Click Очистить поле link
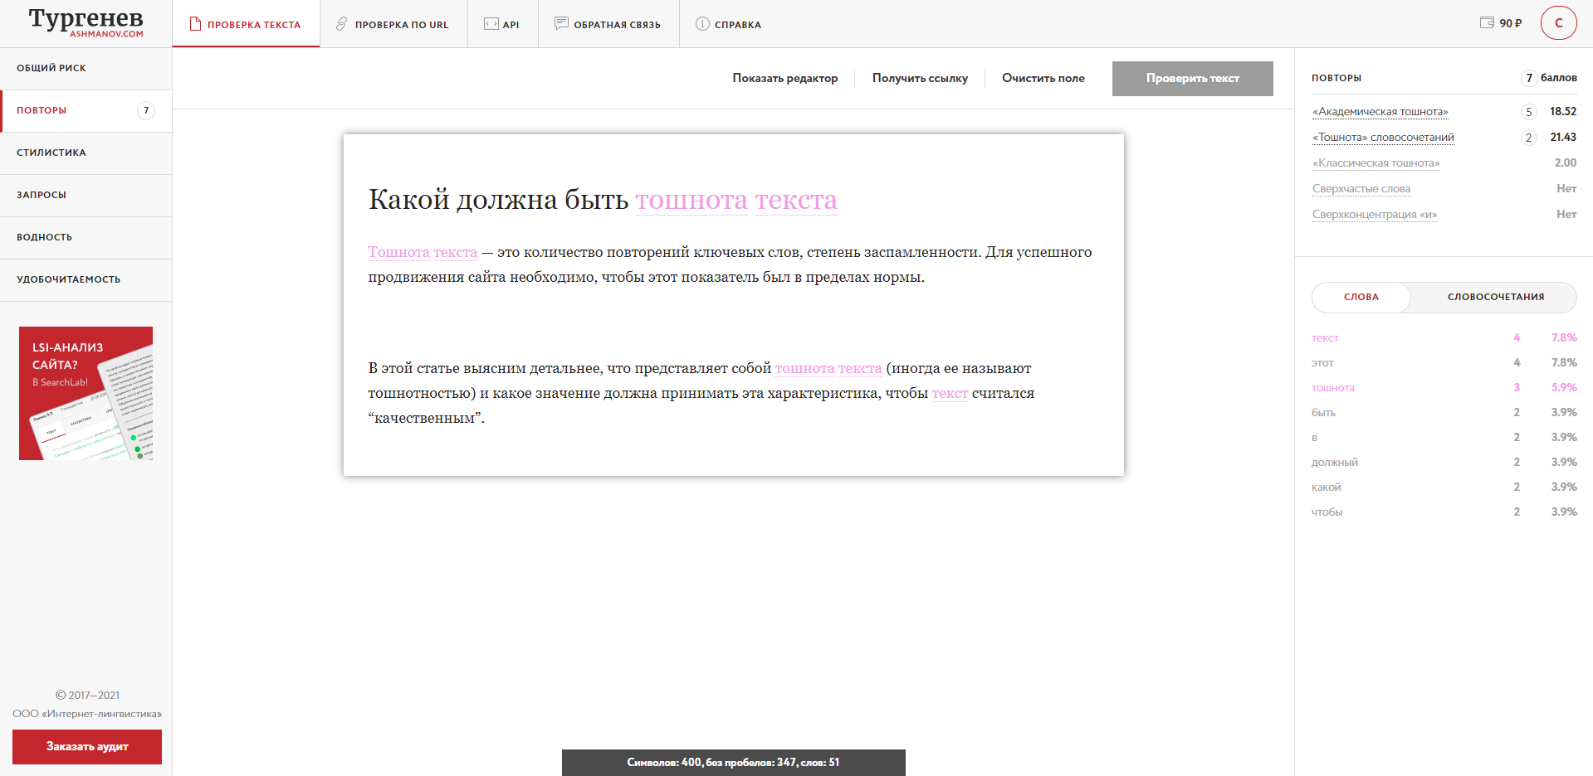Screen dimensions: 1593x776 pos(1043,78)
